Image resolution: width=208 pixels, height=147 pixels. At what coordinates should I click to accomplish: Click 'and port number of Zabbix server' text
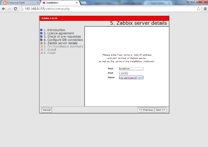tap(127, 58)
